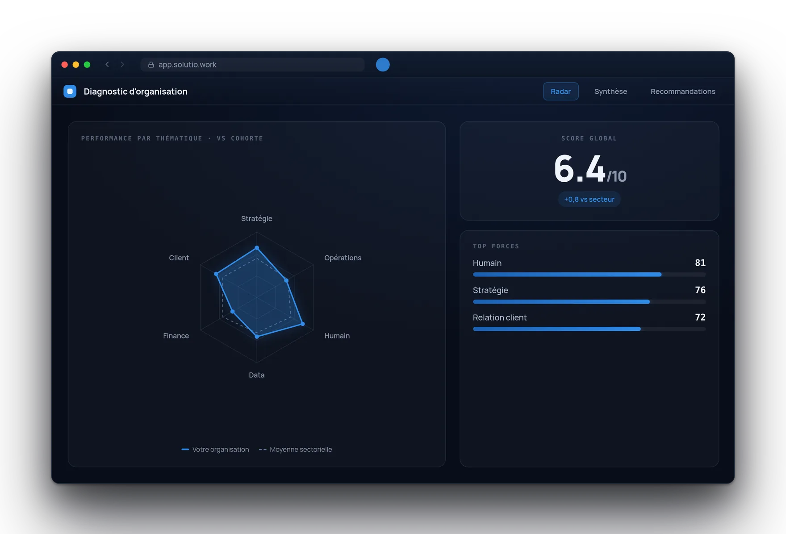The width and height of the screenshot is (786, 534).
Task: Click the +0,8 vs secteur badge
Action: (589, 199)
